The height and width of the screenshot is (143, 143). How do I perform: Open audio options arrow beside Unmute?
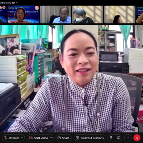pos(22,138)
